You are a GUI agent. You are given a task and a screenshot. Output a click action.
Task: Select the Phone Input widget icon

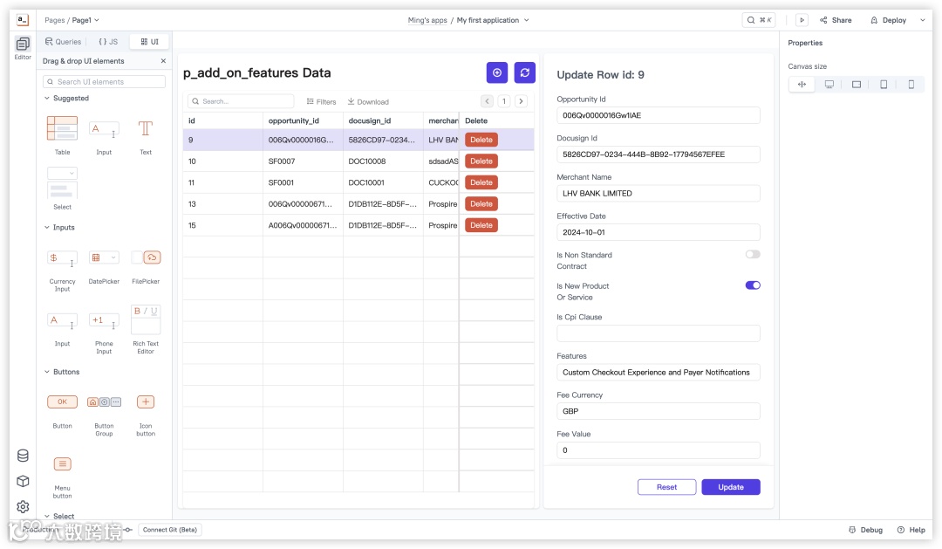[104, 321]
